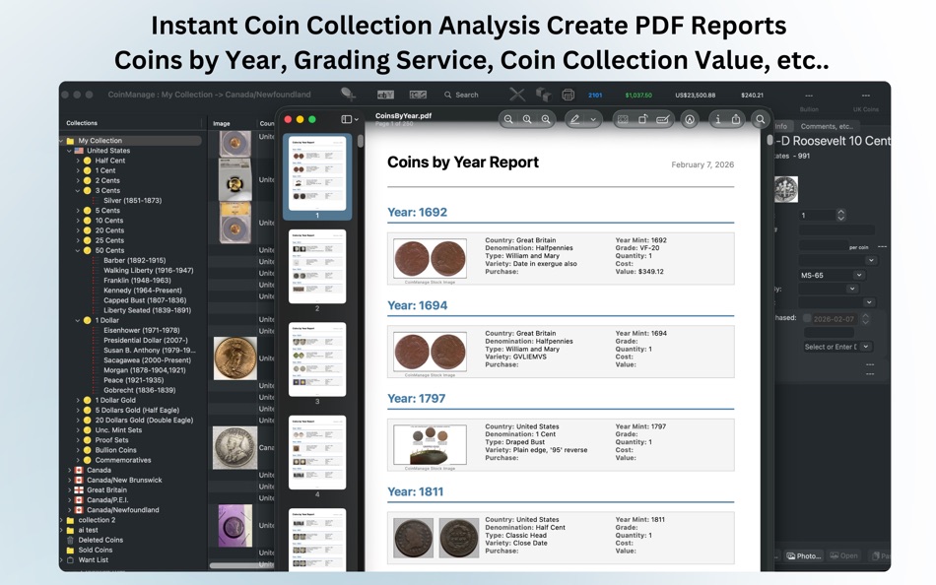Click the Photo... button
Image resolution: width=936 pixels, height=585 pixels.
803,555
